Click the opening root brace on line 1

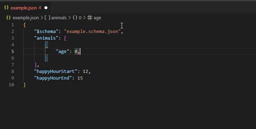click(25, 25)
